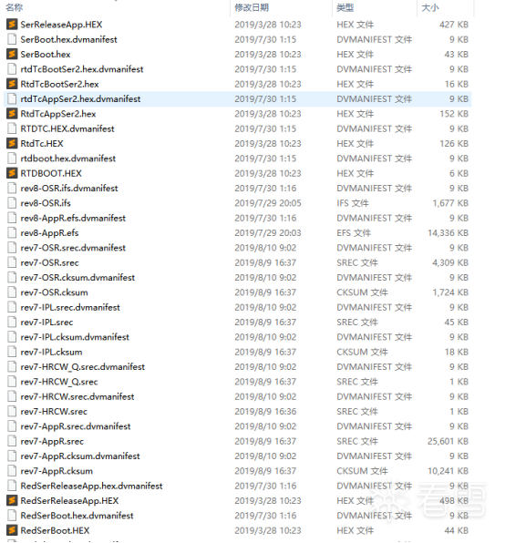This screenshot has height=543, width=505.
Task: Click the rev7-OSR.srec file icon
Action: (x=12, y=262)
